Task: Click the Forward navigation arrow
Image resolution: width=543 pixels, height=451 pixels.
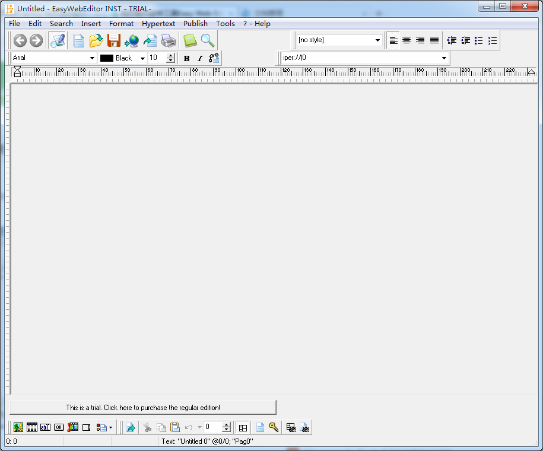Action: [36, 40]
